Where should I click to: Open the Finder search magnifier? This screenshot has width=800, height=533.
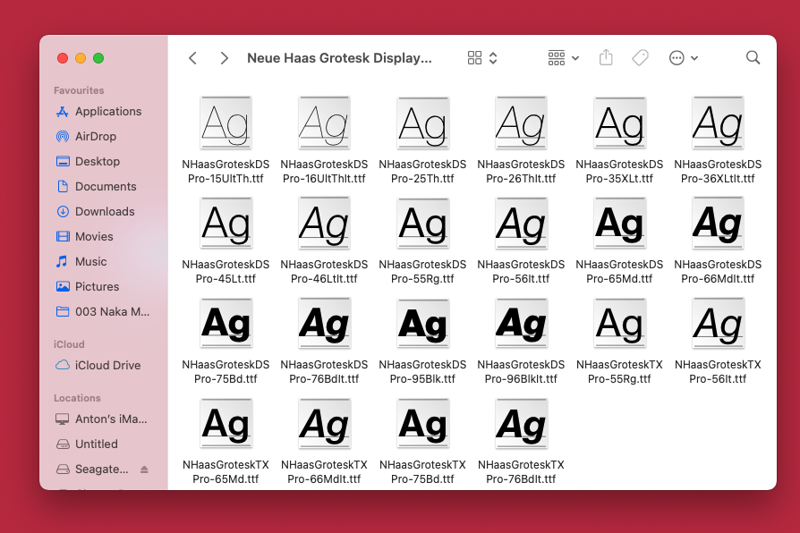753,57
